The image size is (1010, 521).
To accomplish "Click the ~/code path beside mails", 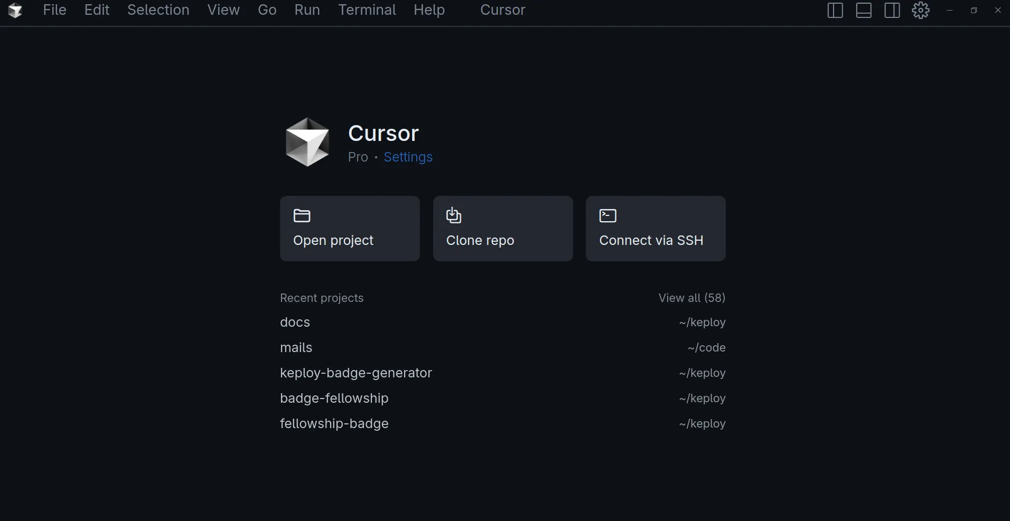I will 706,347.
